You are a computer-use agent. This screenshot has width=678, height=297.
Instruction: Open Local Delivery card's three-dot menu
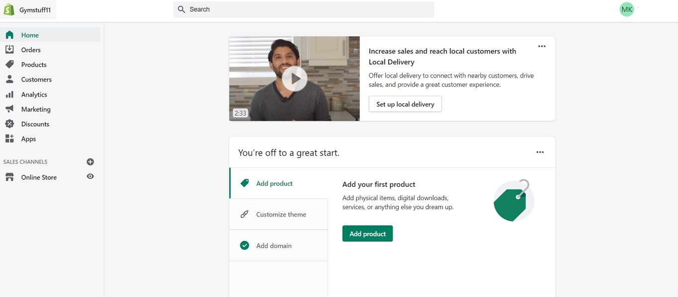coord(542,46)
